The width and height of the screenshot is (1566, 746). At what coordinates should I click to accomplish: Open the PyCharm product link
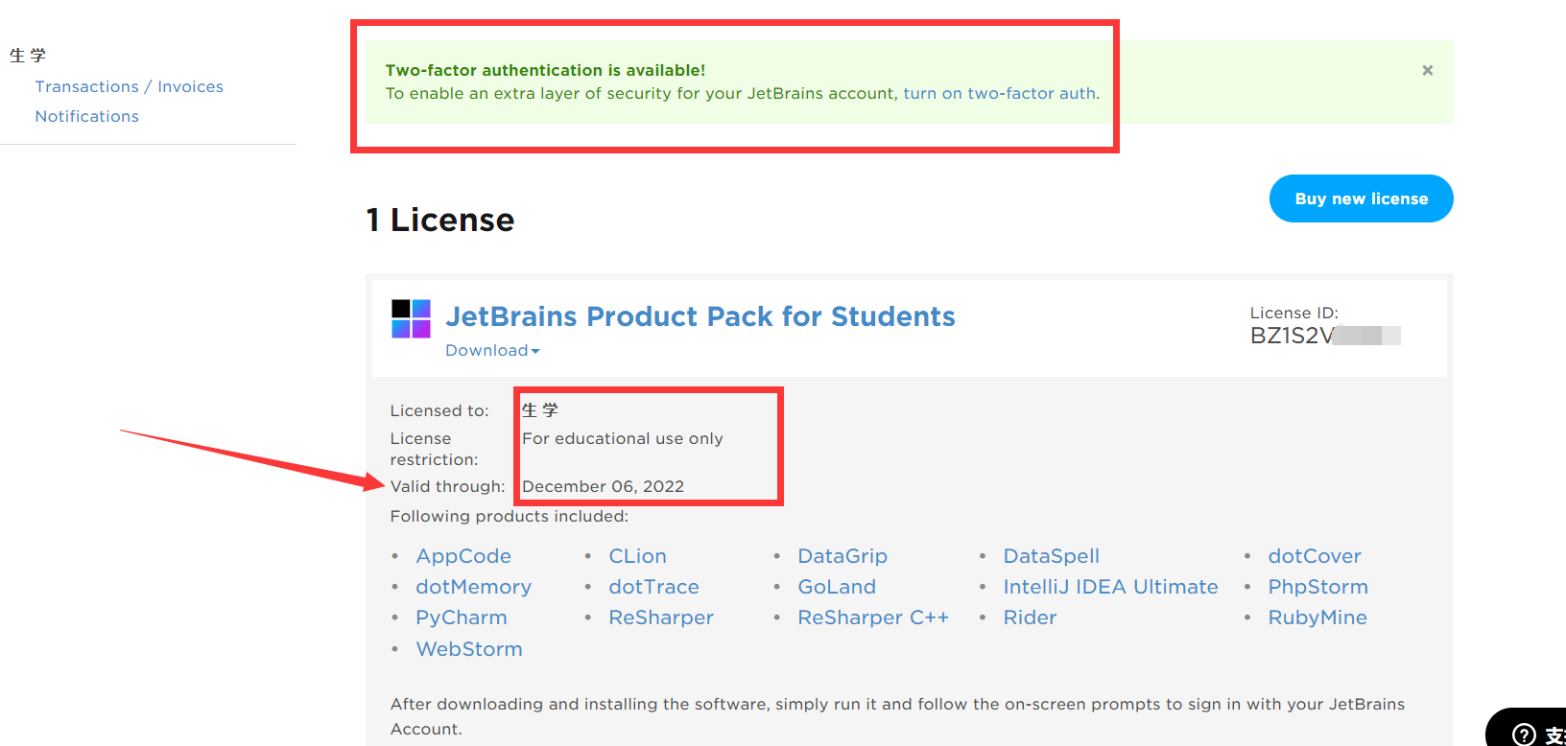[x=461, y=618]
